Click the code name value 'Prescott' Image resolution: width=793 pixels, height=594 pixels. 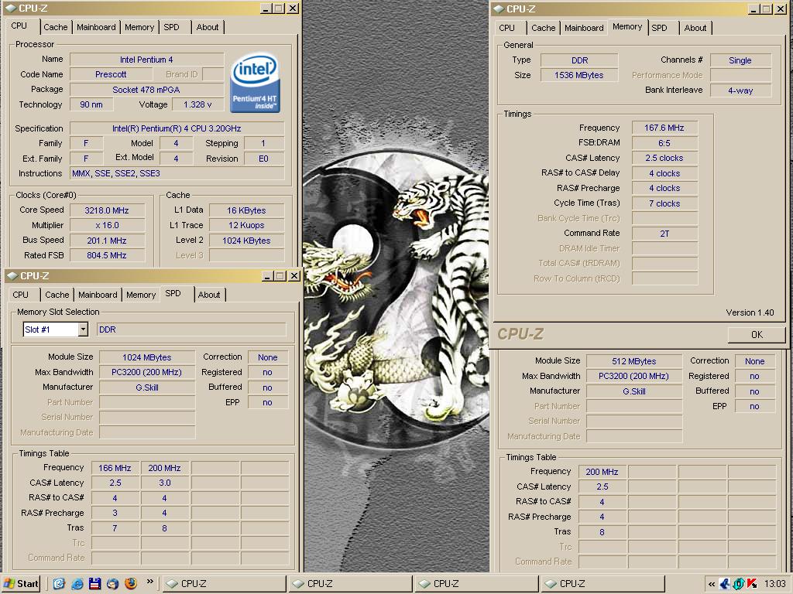pos(111,74)
